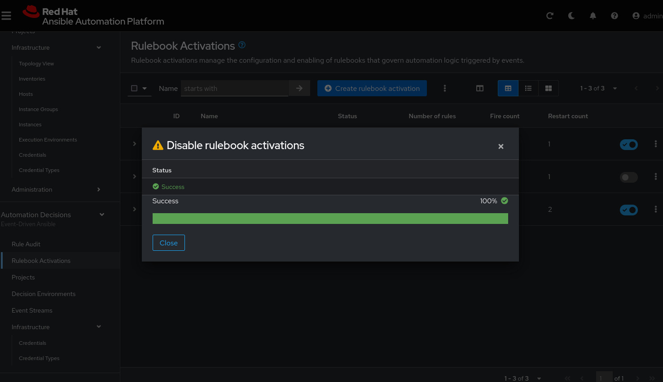Click the Number of rules header
Screen dimensions: 663x382
[432, 116]
